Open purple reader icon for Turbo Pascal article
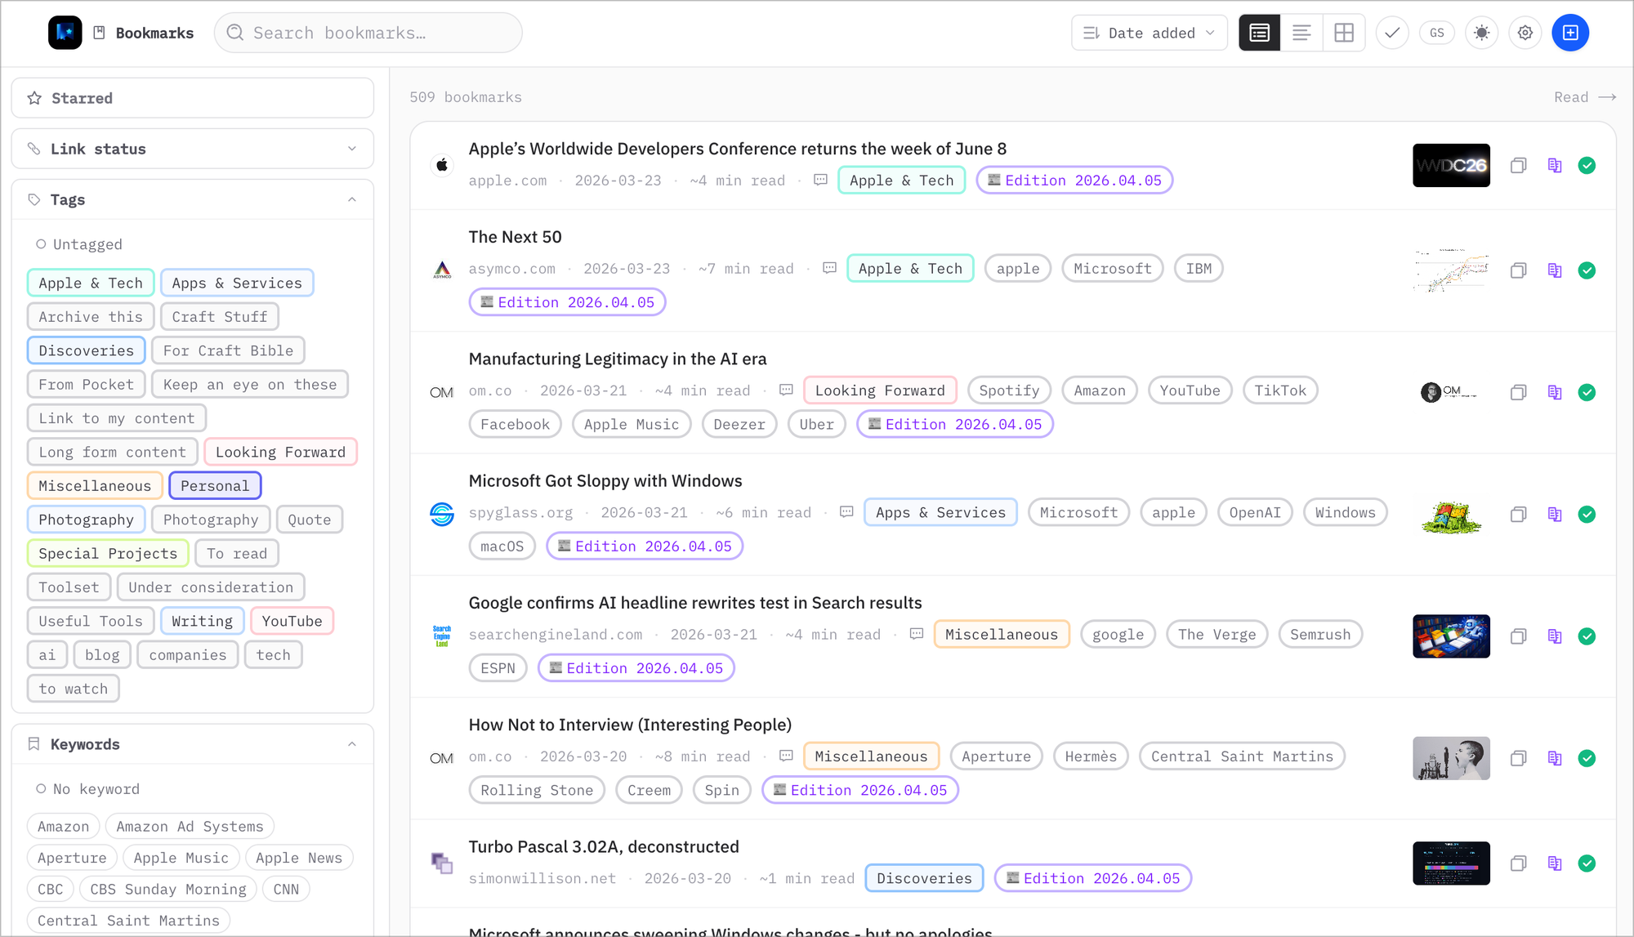This screenshot has width=1634, height=937. tap(1554, 863)
